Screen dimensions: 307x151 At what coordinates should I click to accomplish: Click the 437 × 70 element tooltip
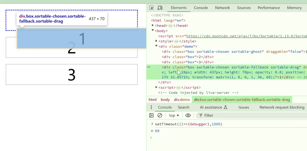62,19
